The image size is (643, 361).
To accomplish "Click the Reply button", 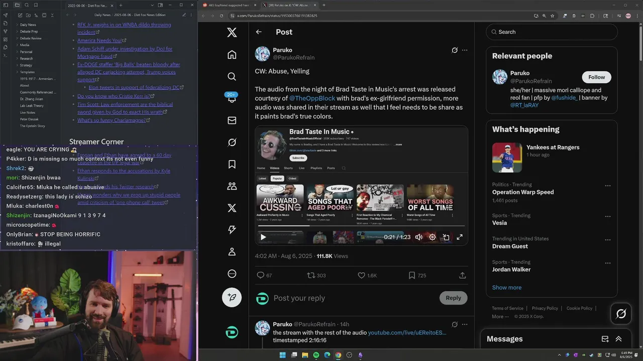I will point(453,298).
